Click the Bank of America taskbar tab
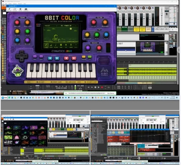The height and width of the screenshot is (165, 181). 18,91
